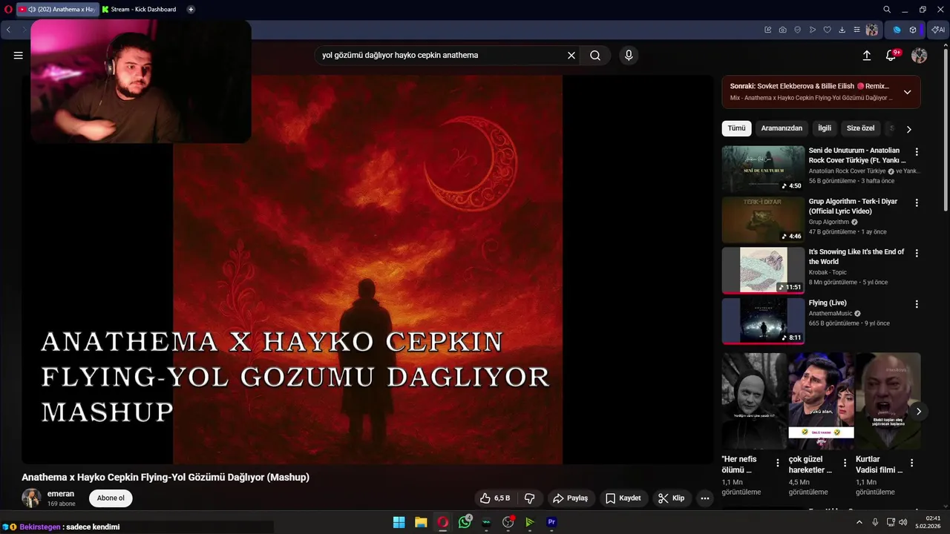Go back with the browser back arrow
Viewport: 950px width, 534px height.
click(8, 30)
